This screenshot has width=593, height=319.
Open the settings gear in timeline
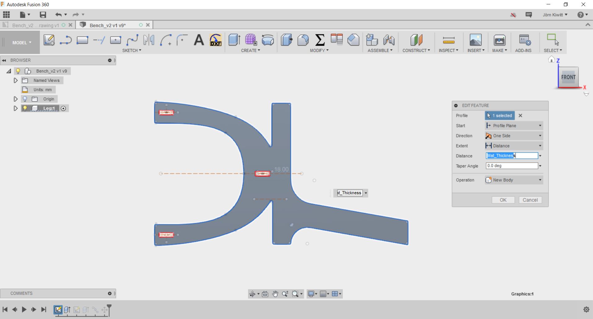click(x=586, y=309)
